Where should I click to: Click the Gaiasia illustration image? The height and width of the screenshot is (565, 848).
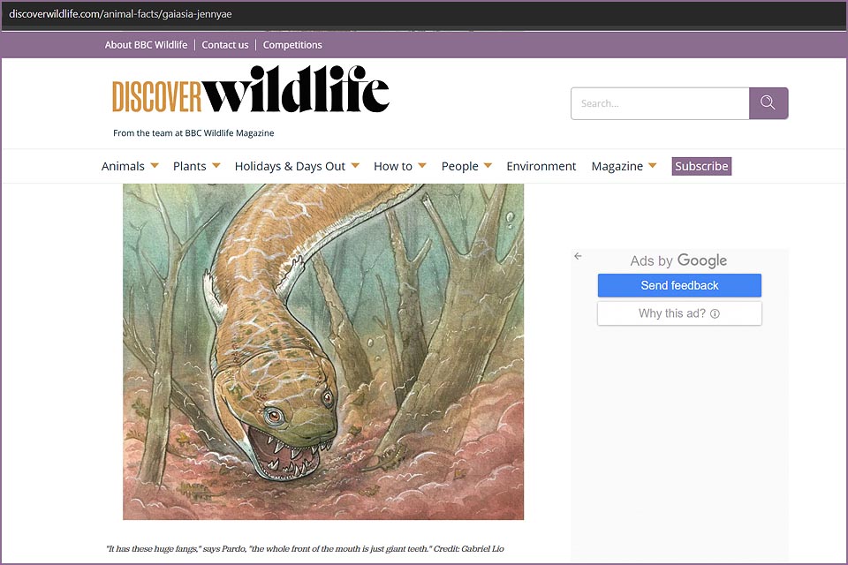[x=323, y=351]
